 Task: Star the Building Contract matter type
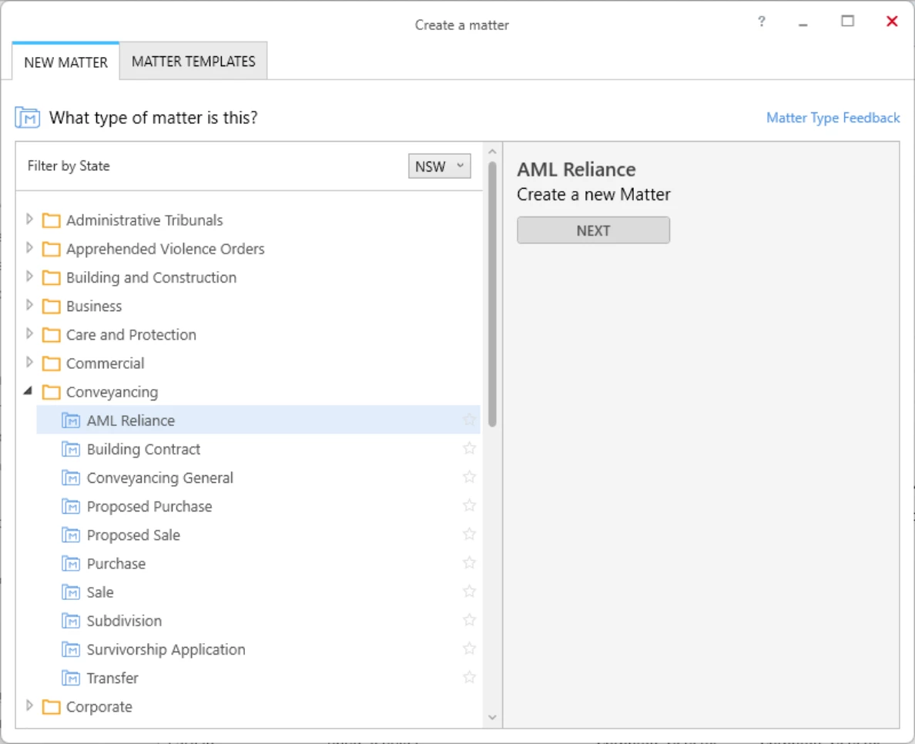coord(469,448)
